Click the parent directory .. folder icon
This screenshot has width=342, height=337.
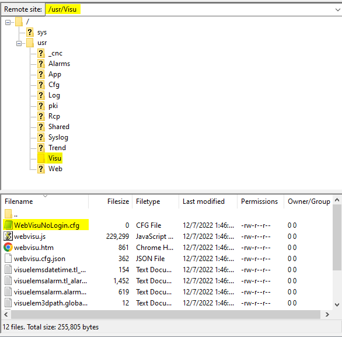8,214
